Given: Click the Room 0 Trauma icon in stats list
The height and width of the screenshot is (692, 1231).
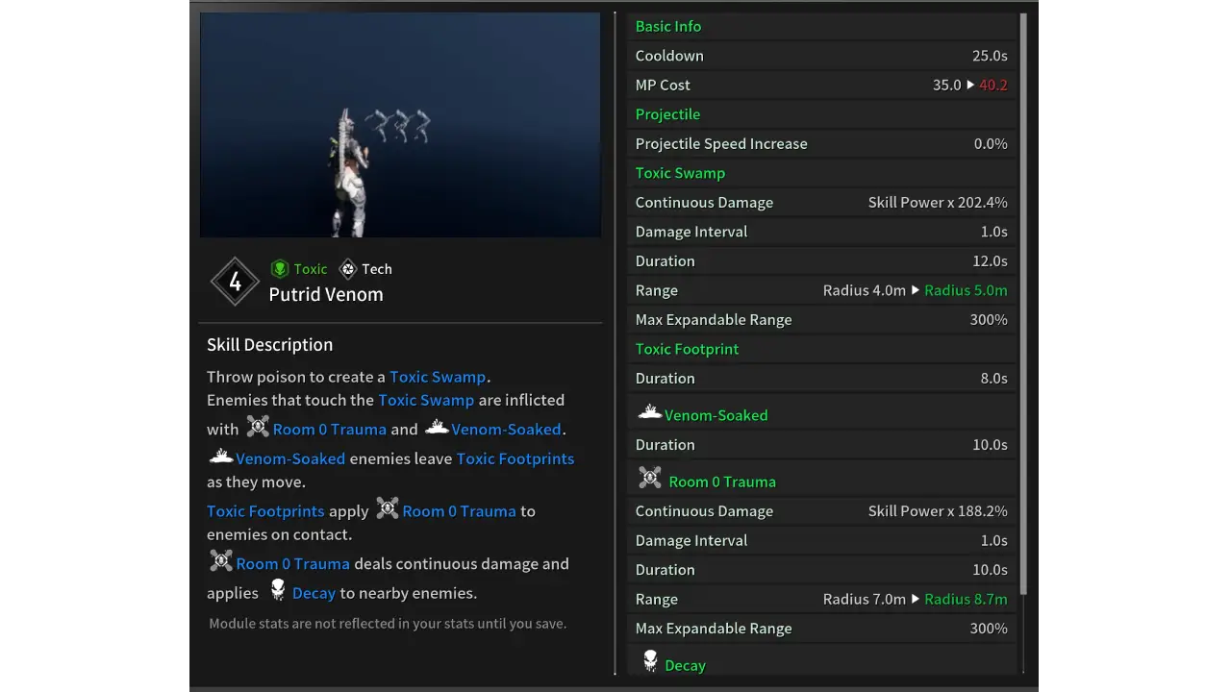Looking at the screenshot, I should [x=649, y=478].
